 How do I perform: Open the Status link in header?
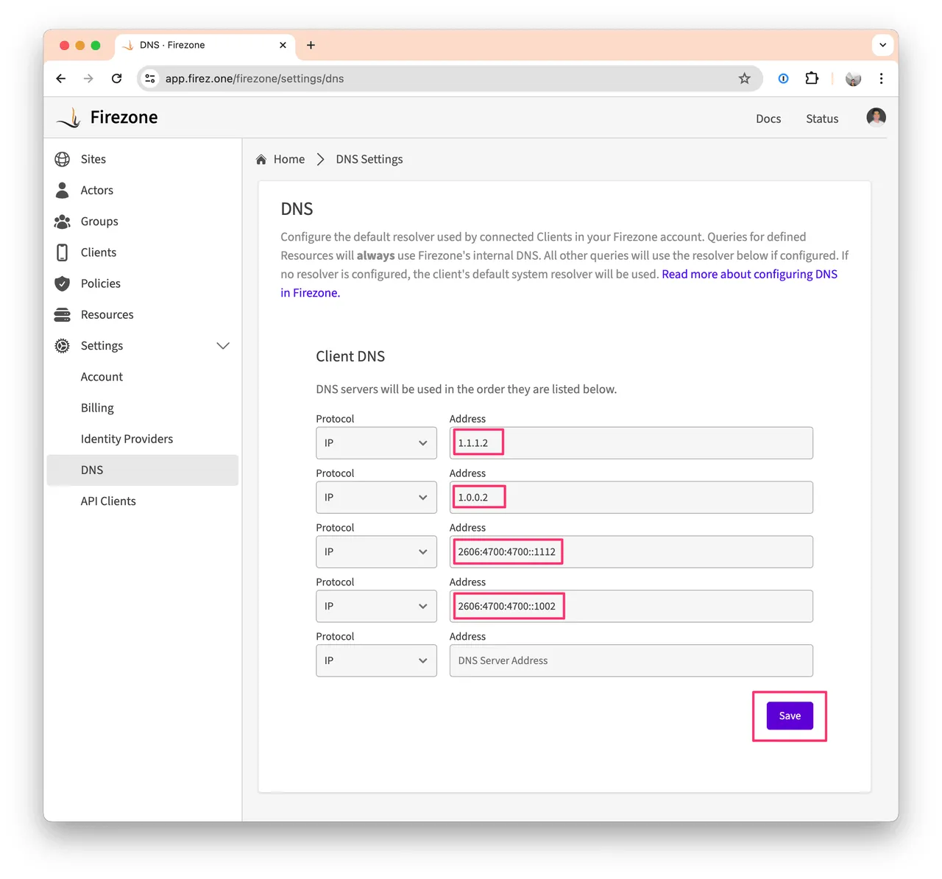[822, 119]
